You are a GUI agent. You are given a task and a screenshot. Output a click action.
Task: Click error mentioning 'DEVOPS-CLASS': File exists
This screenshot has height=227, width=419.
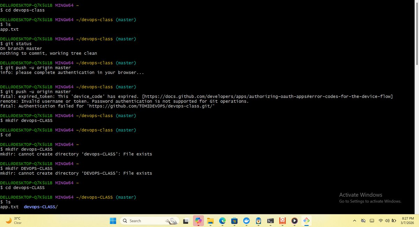click(76, 173)
